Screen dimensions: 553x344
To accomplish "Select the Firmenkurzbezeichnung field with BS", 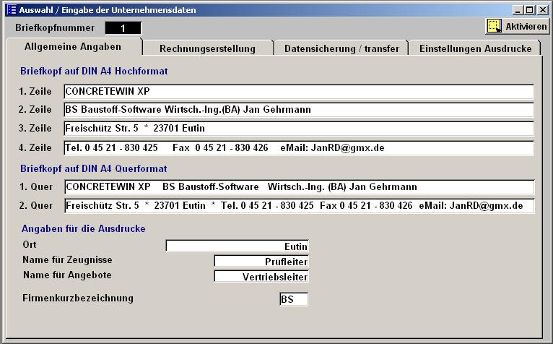I will click(x=293, y=299).
